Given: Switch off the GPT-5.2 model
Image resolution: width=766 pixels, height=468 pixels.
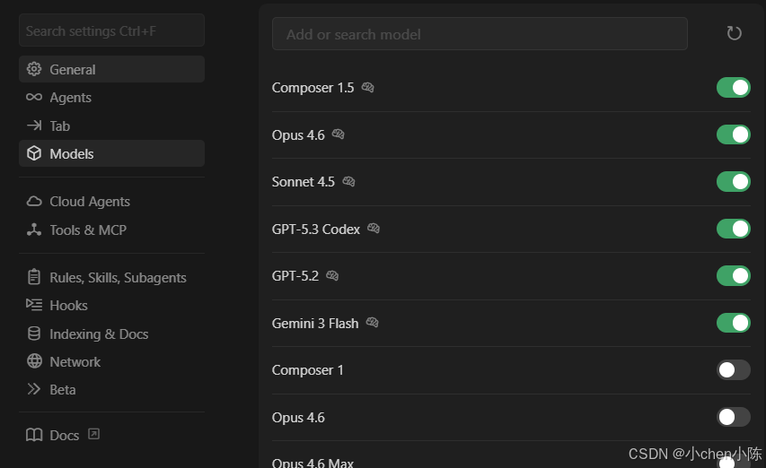Looking at the screenshot, I should tap(734, 276).
